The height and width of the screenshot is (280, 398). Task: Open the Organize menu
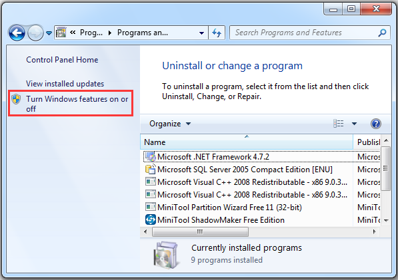[x=170, y=124]
